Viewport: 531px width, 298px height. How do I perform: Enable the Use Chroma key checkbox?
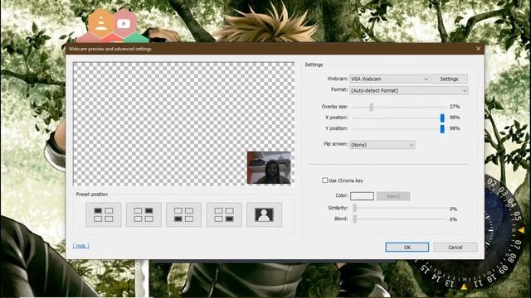pos(324,180)
